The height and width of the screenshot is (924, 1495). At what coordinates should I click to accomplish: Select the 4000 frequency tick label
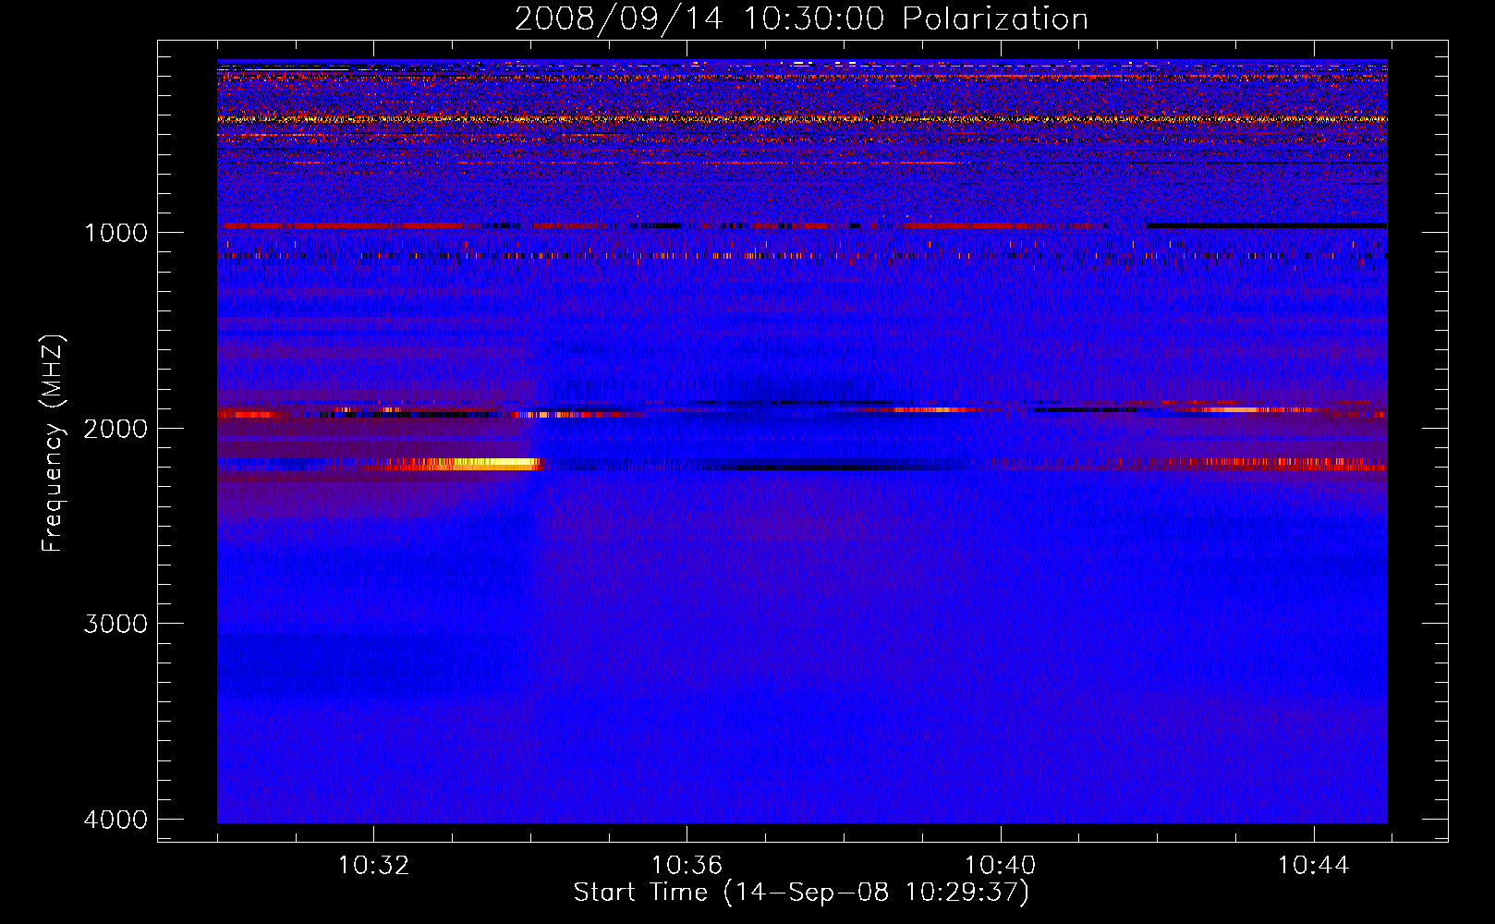click(115, 820)
